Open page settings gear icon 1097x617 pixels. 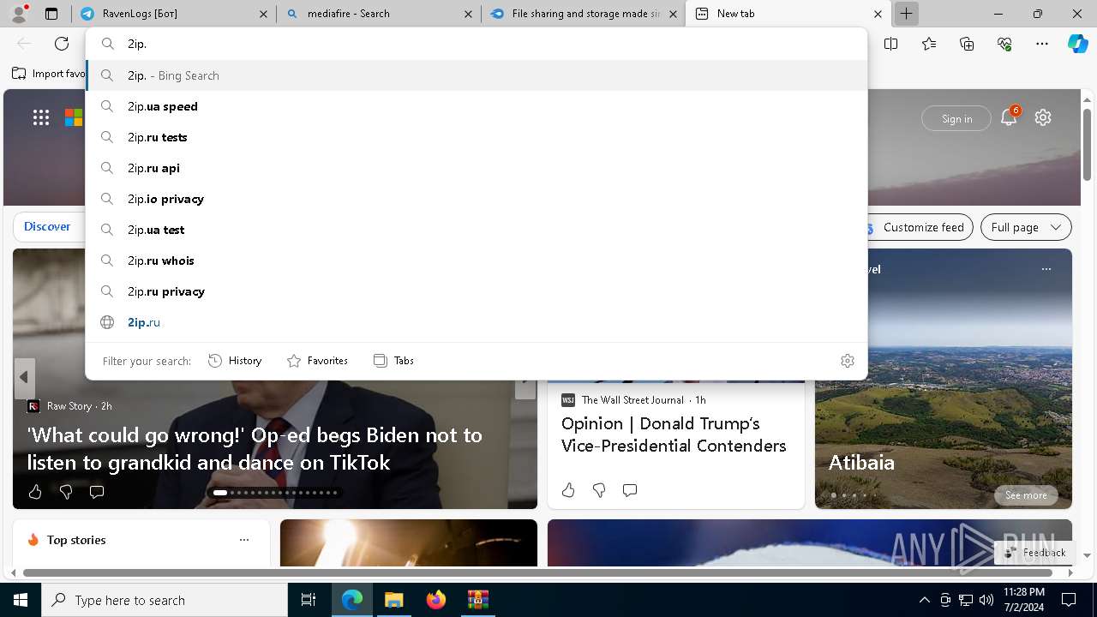pos(1043,117)
